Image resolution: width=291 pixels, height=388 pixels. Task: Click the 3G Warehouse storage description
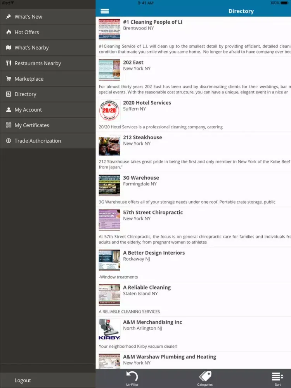coord(187,202)
